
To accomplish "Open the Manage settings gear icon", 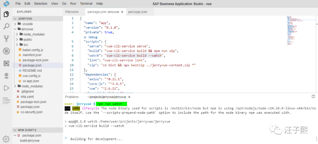I will click(6, 139).
